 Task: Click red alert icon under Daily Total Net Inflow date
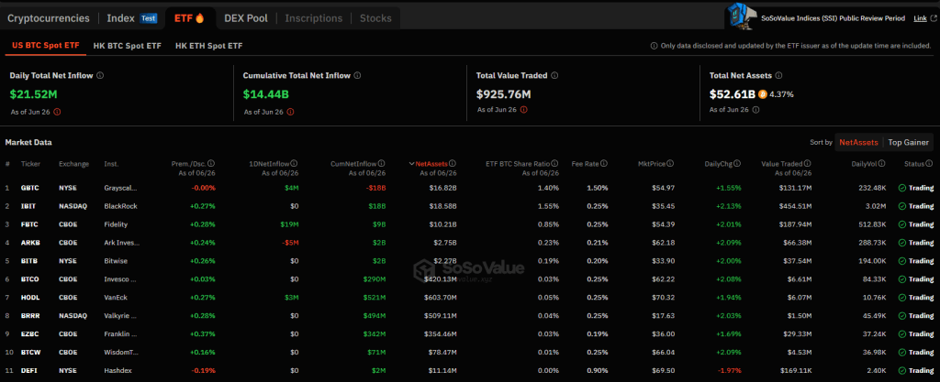tap(57, 111)
